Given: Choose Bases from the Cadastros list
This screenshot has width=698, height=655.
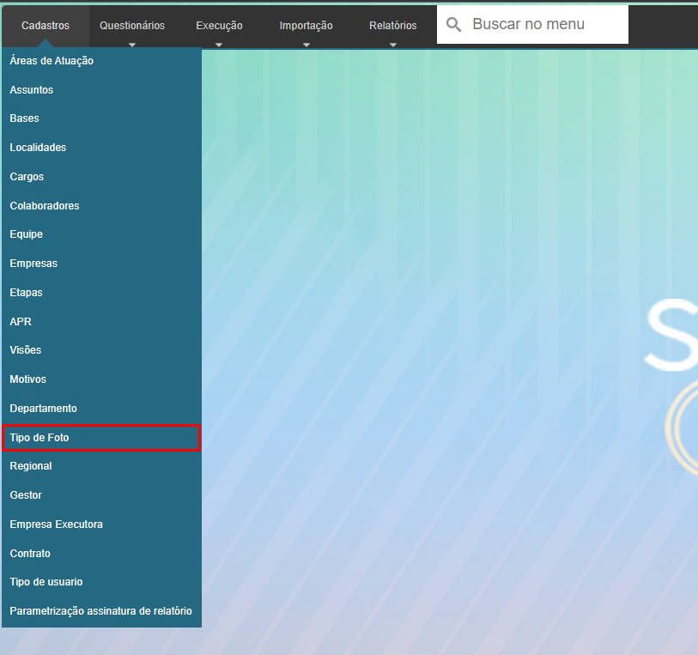Looking at the screenshot, I should tap(25, 118).
